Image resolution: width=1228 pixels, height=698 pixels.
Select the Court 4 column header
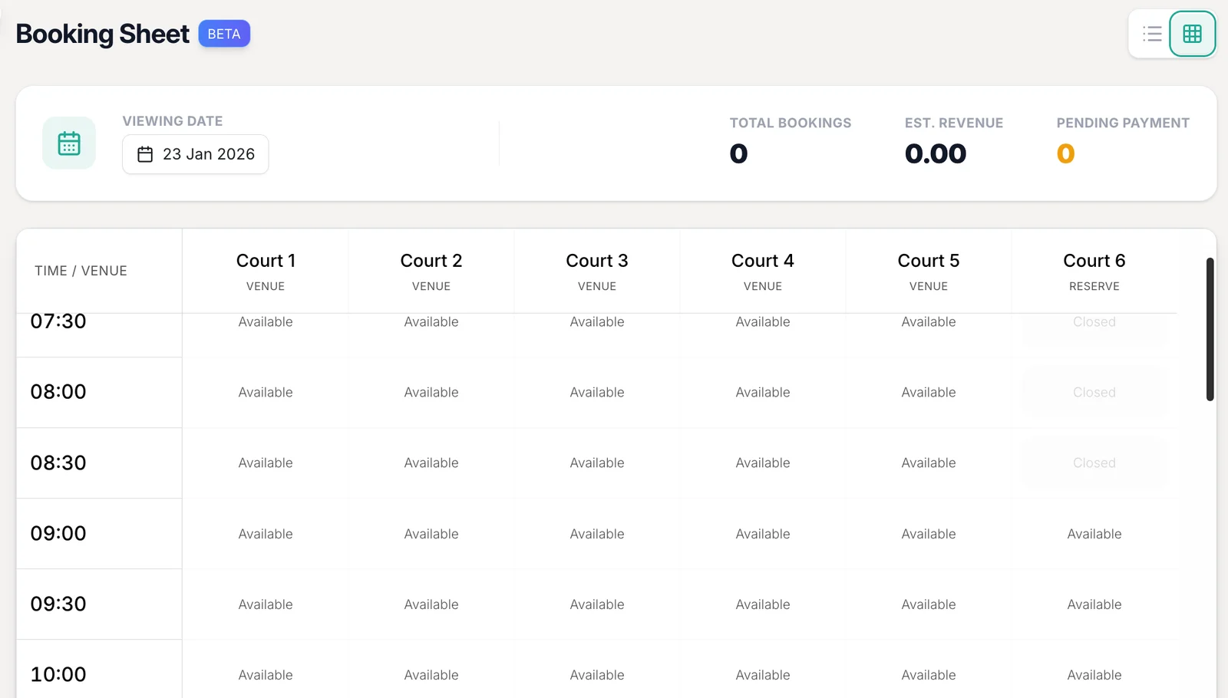point(763,272)
